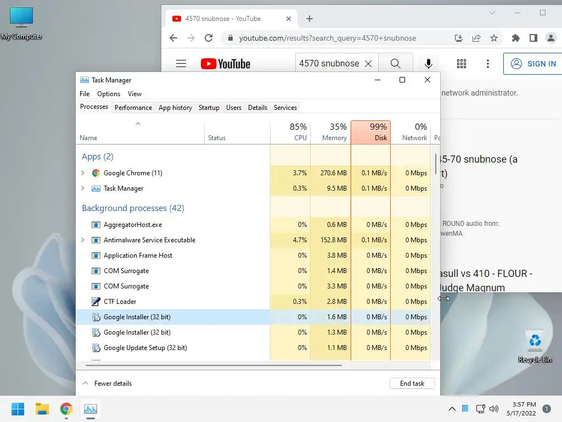Click the YouTube search magnifier button
This screenshot has width=562, height=422.
[396, 64]
